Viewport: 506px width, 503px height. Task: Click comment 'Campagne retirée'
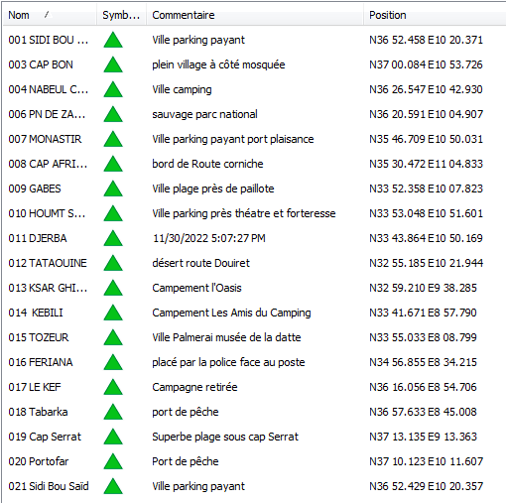[194, 387]
